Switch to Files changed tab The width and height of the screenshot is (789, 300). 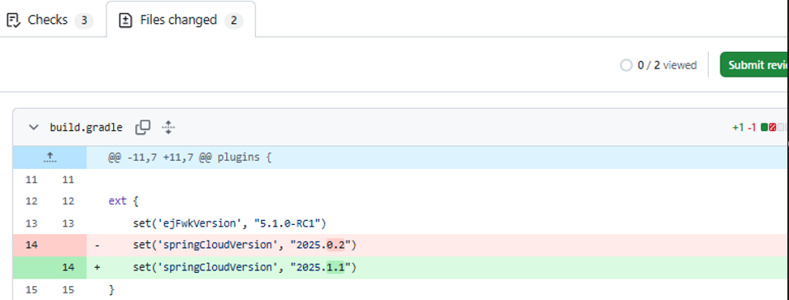(181, 20)
